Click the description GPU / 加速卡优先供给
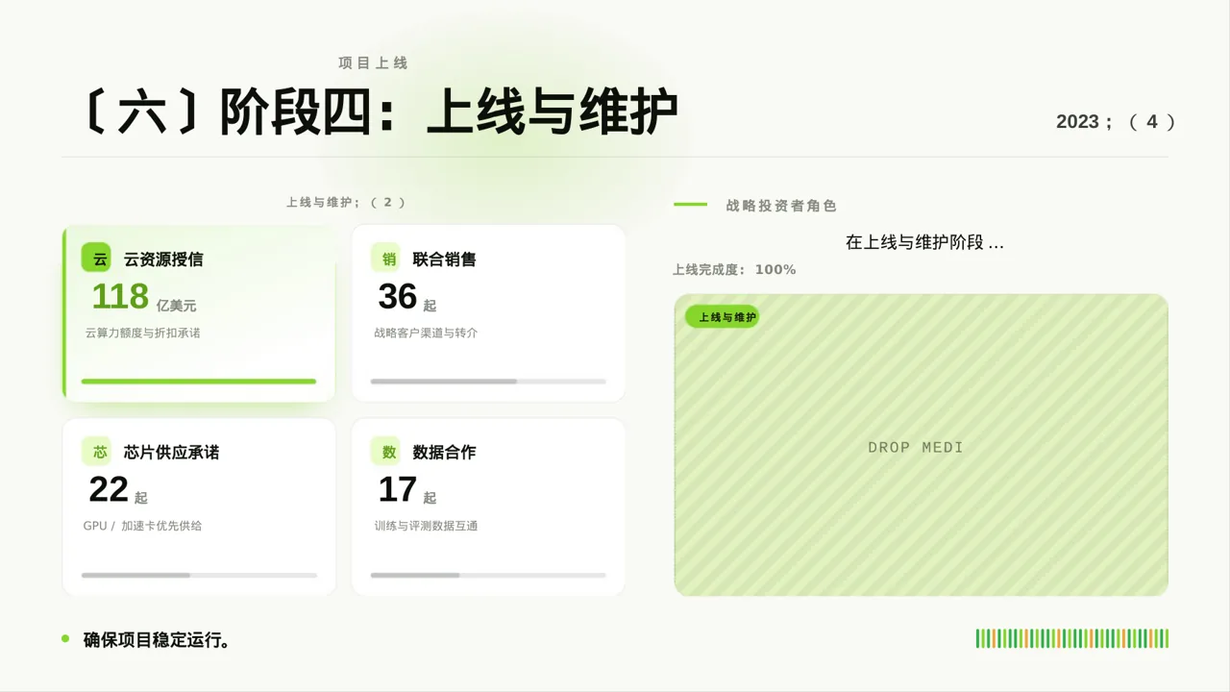 coord(142,526)
